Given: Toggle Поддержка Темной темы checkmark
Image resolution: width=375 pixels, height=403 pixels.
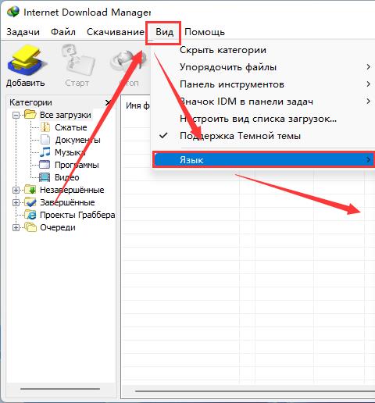Looking at the screenshot, I should pyautogui.click(x=163, y=135).
